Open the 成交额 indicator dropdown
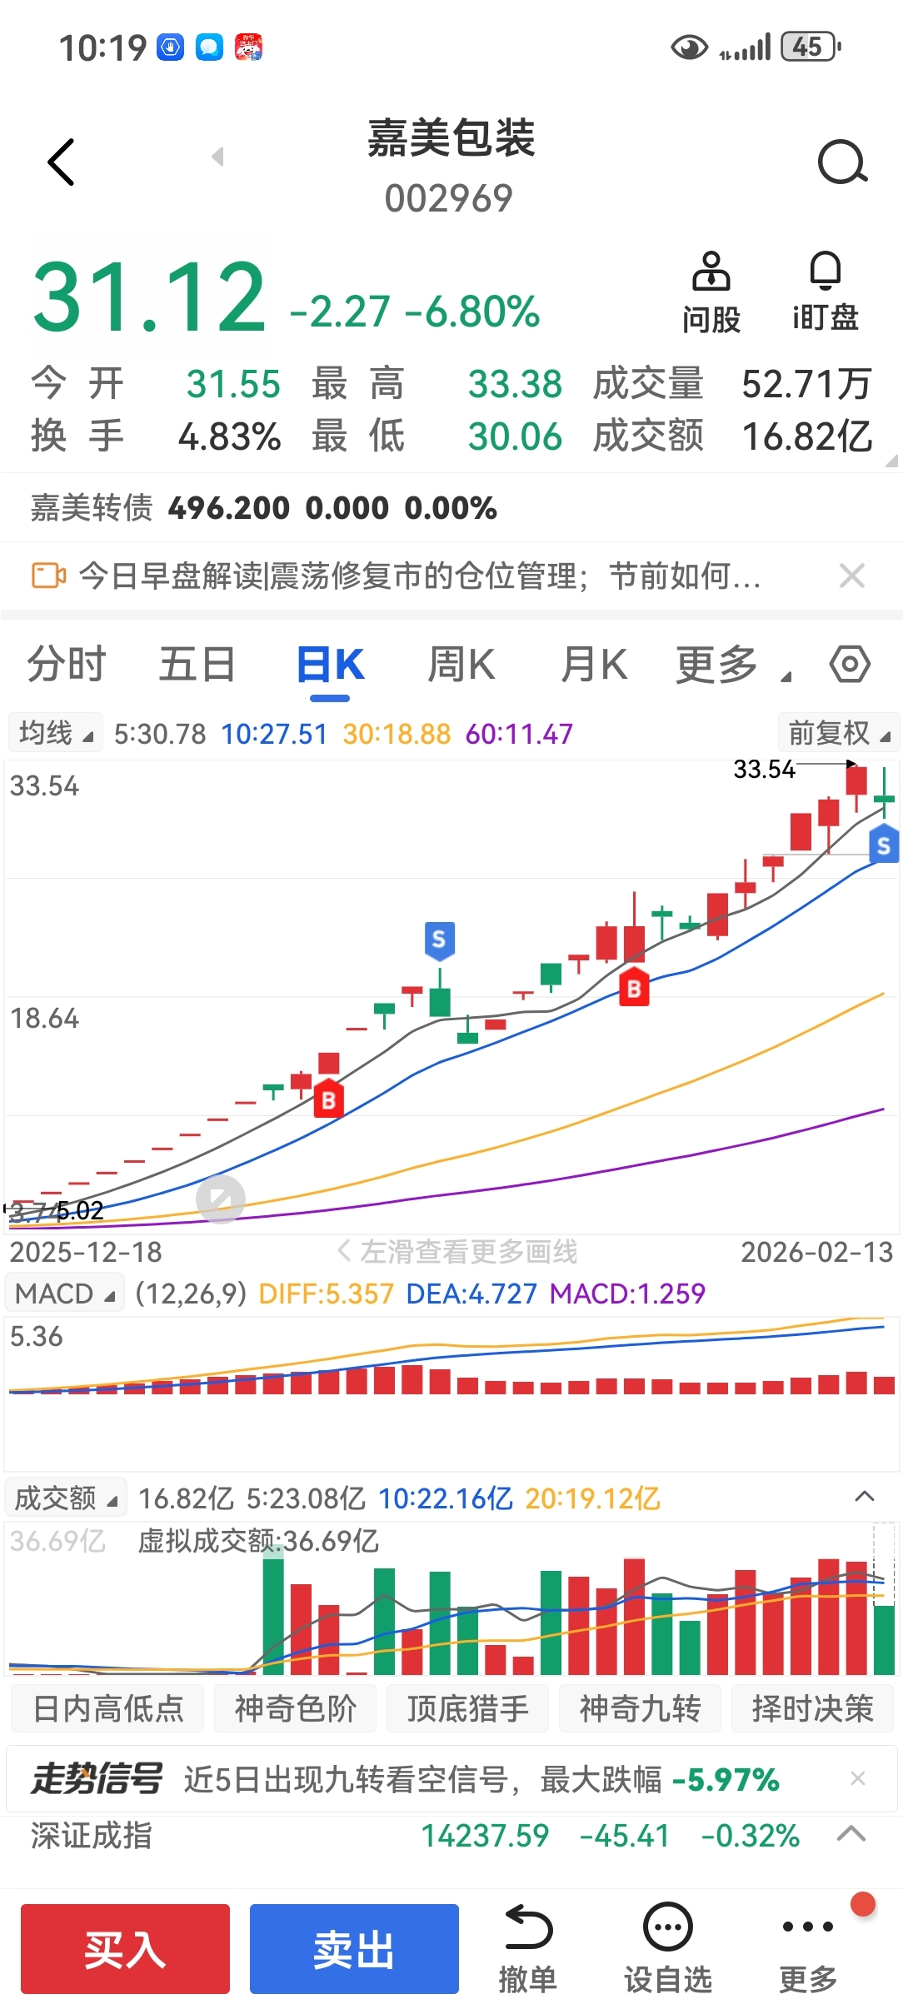903x2009 pixels. pos(66,1498)
